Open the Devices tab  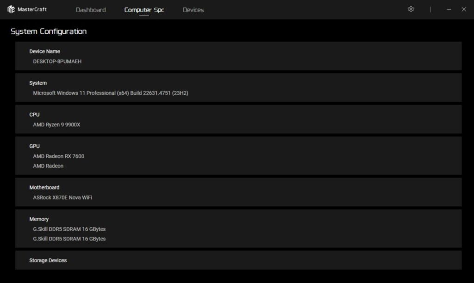[x=193, y=10]
